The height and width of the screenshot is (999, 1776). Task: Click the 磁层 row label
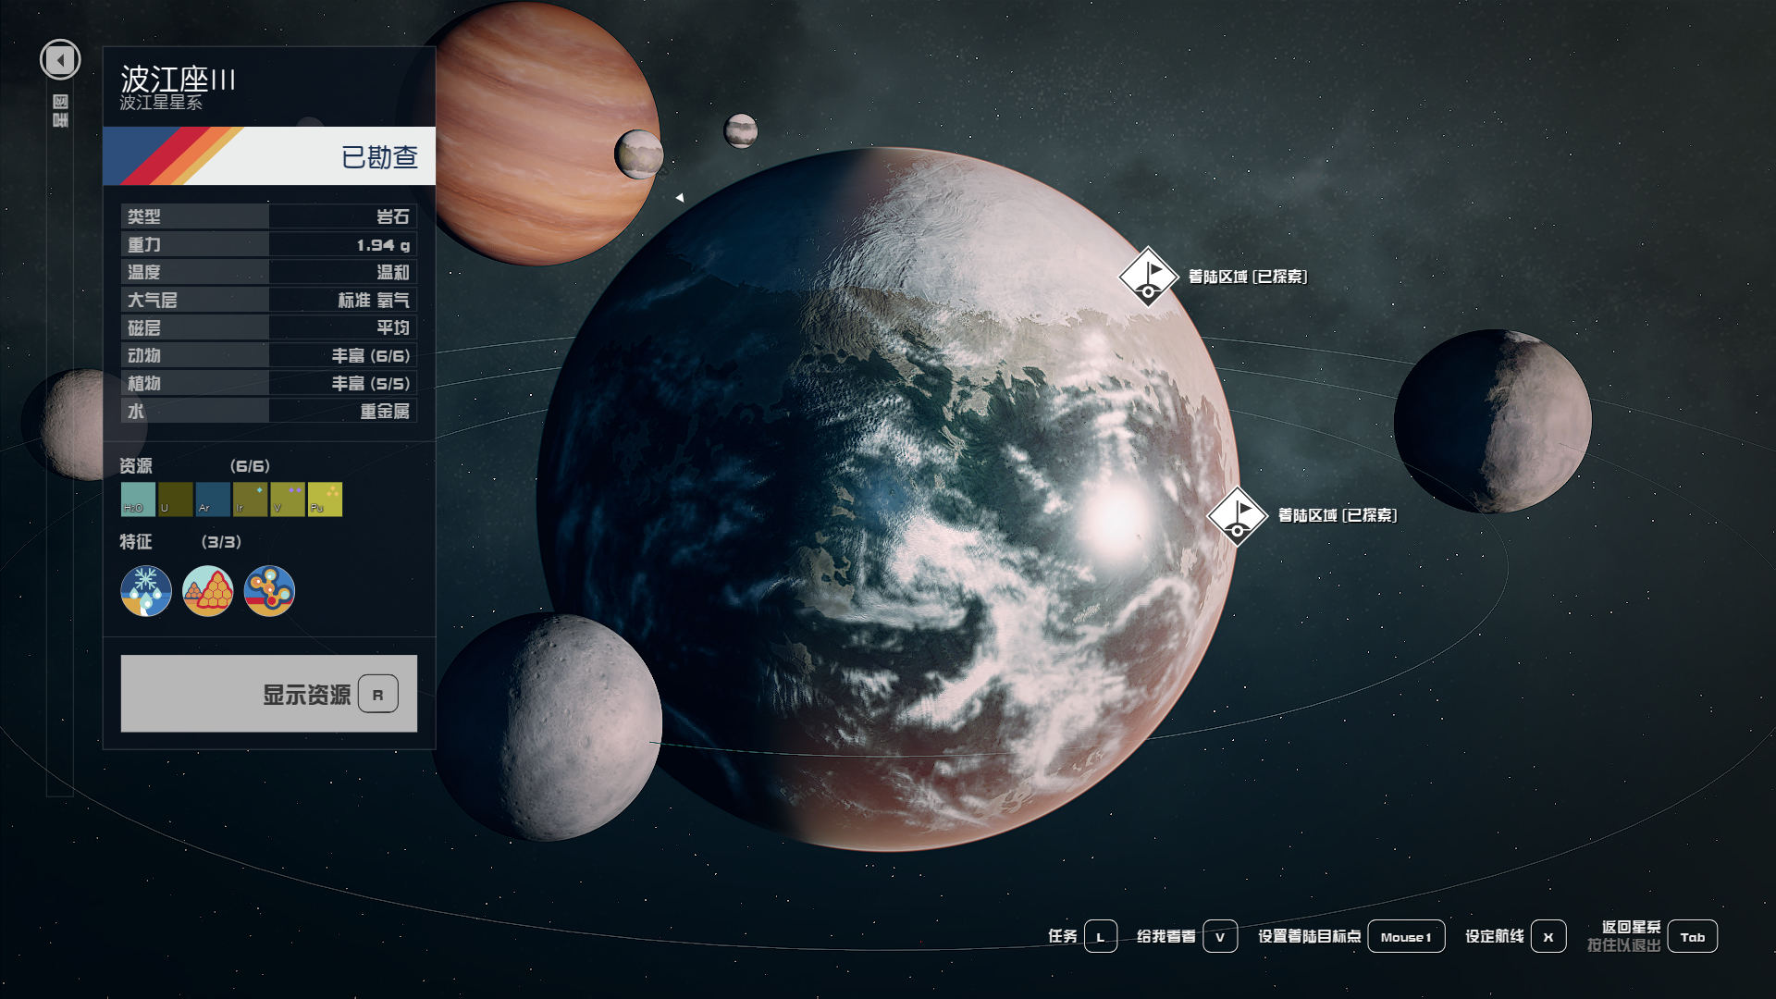(144, 327)
